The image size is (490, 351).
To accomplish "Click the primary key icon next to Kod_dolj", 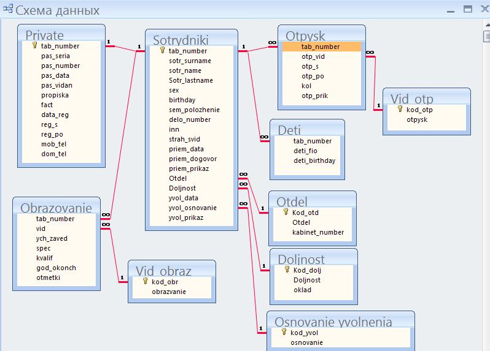I will (x=287, y=270).
